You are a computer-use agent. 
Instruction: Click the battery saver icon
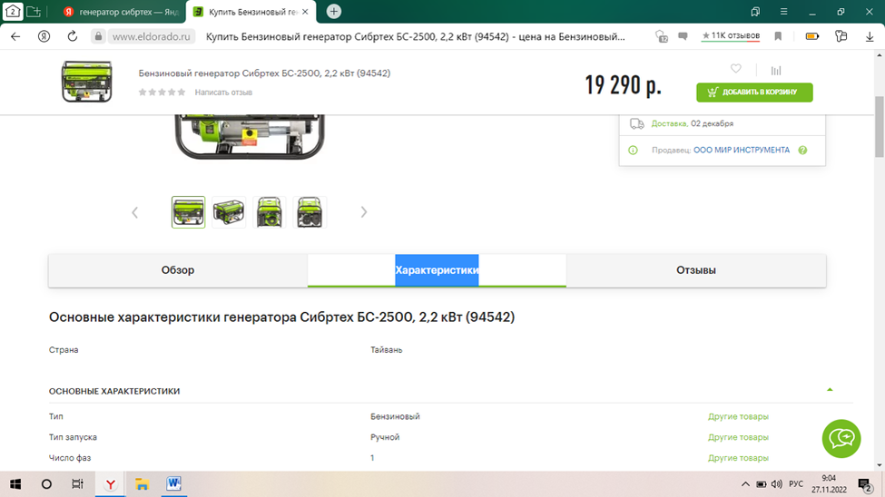(x=812, y=36)
